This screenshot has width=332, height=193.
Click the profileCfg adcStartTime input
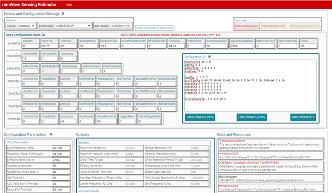click(88, 46)
